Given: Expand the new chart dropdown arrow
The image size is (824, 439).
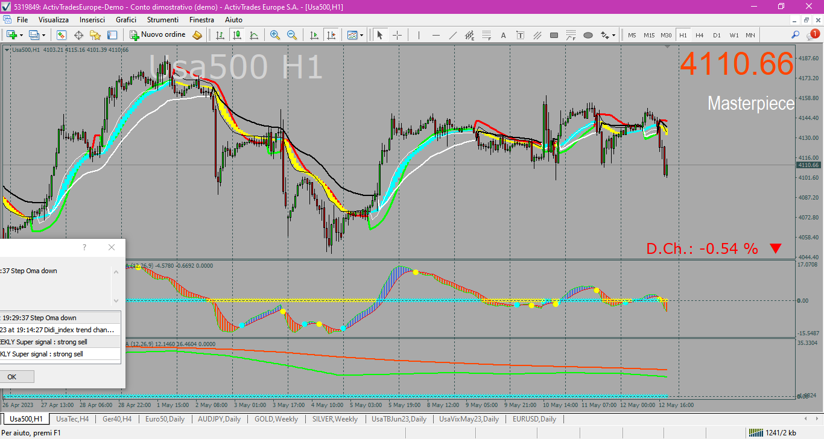Looking at the screenshot, I should point(21,35).
